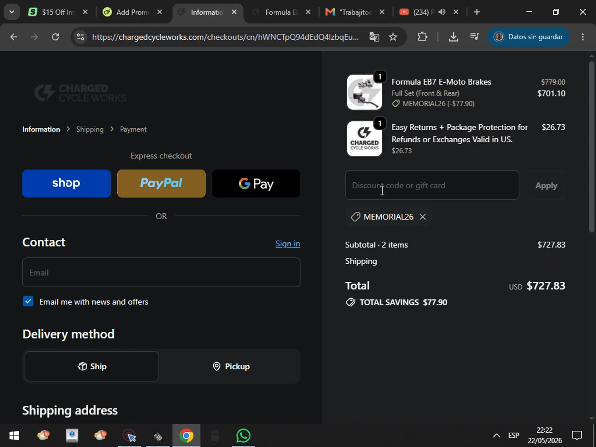Select the Pickup delivery method
The image size is (596, 447).
pyautogui.click(x=231, y=366)
